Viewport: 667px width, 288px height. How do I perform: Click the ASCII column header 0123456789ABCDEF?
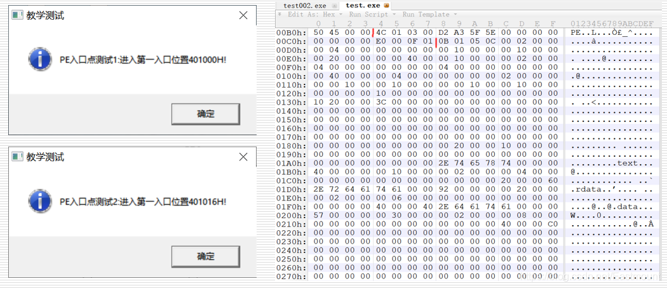pyautogui.click(x=612, y=23)
